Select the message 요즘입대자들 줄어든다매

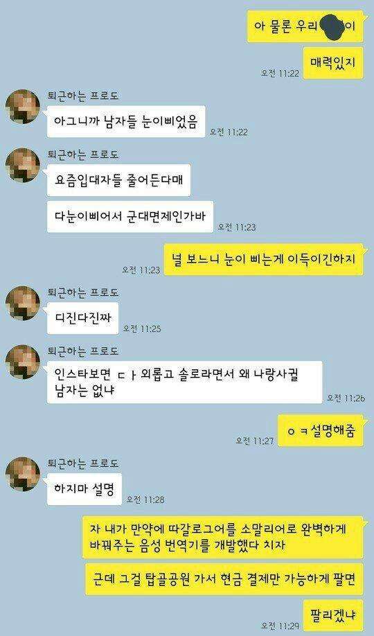point(118,180)
